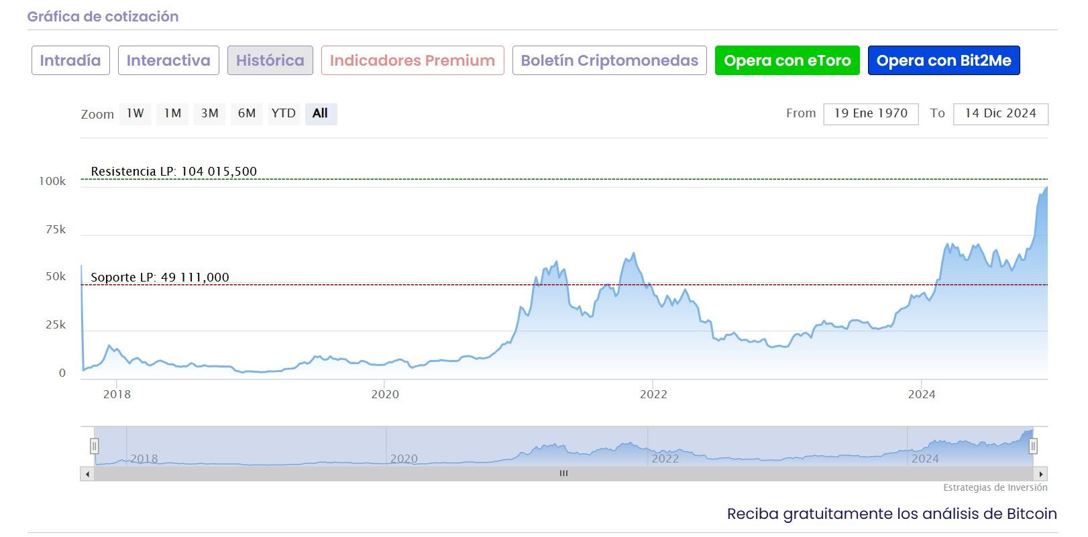Viewport: 1088px width, 537px height.
Task: Click the From date field
Action: click(x=871, y=114)
